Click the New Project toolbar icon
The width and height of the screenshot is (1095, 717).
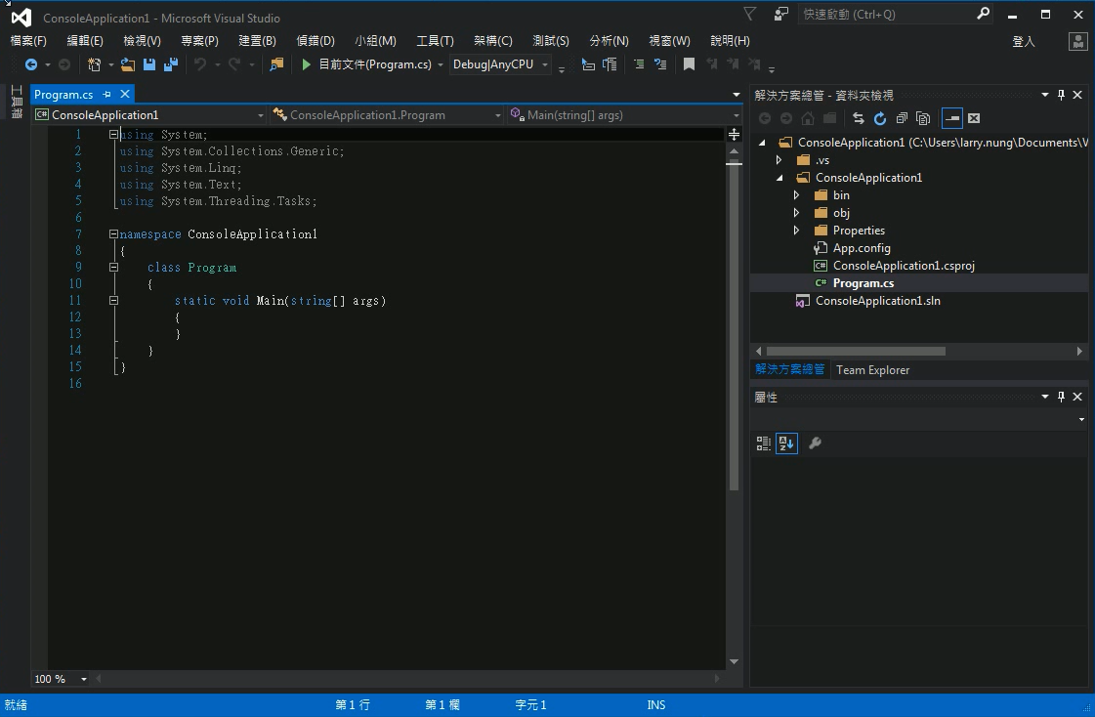[94, 64]
